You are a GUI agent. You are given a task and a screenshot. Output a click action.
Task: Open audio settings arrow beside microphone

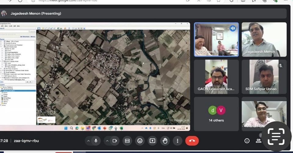(89, 141)
